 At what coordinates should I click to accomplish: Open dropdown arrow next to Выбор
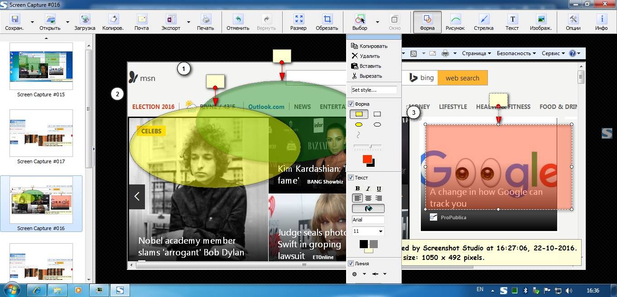click(377, 22)
